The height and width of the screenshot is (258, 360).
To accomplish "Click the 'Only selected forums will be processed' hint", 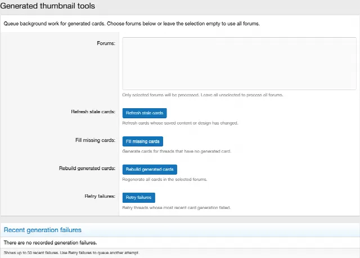I will click(x=202, y=95).
